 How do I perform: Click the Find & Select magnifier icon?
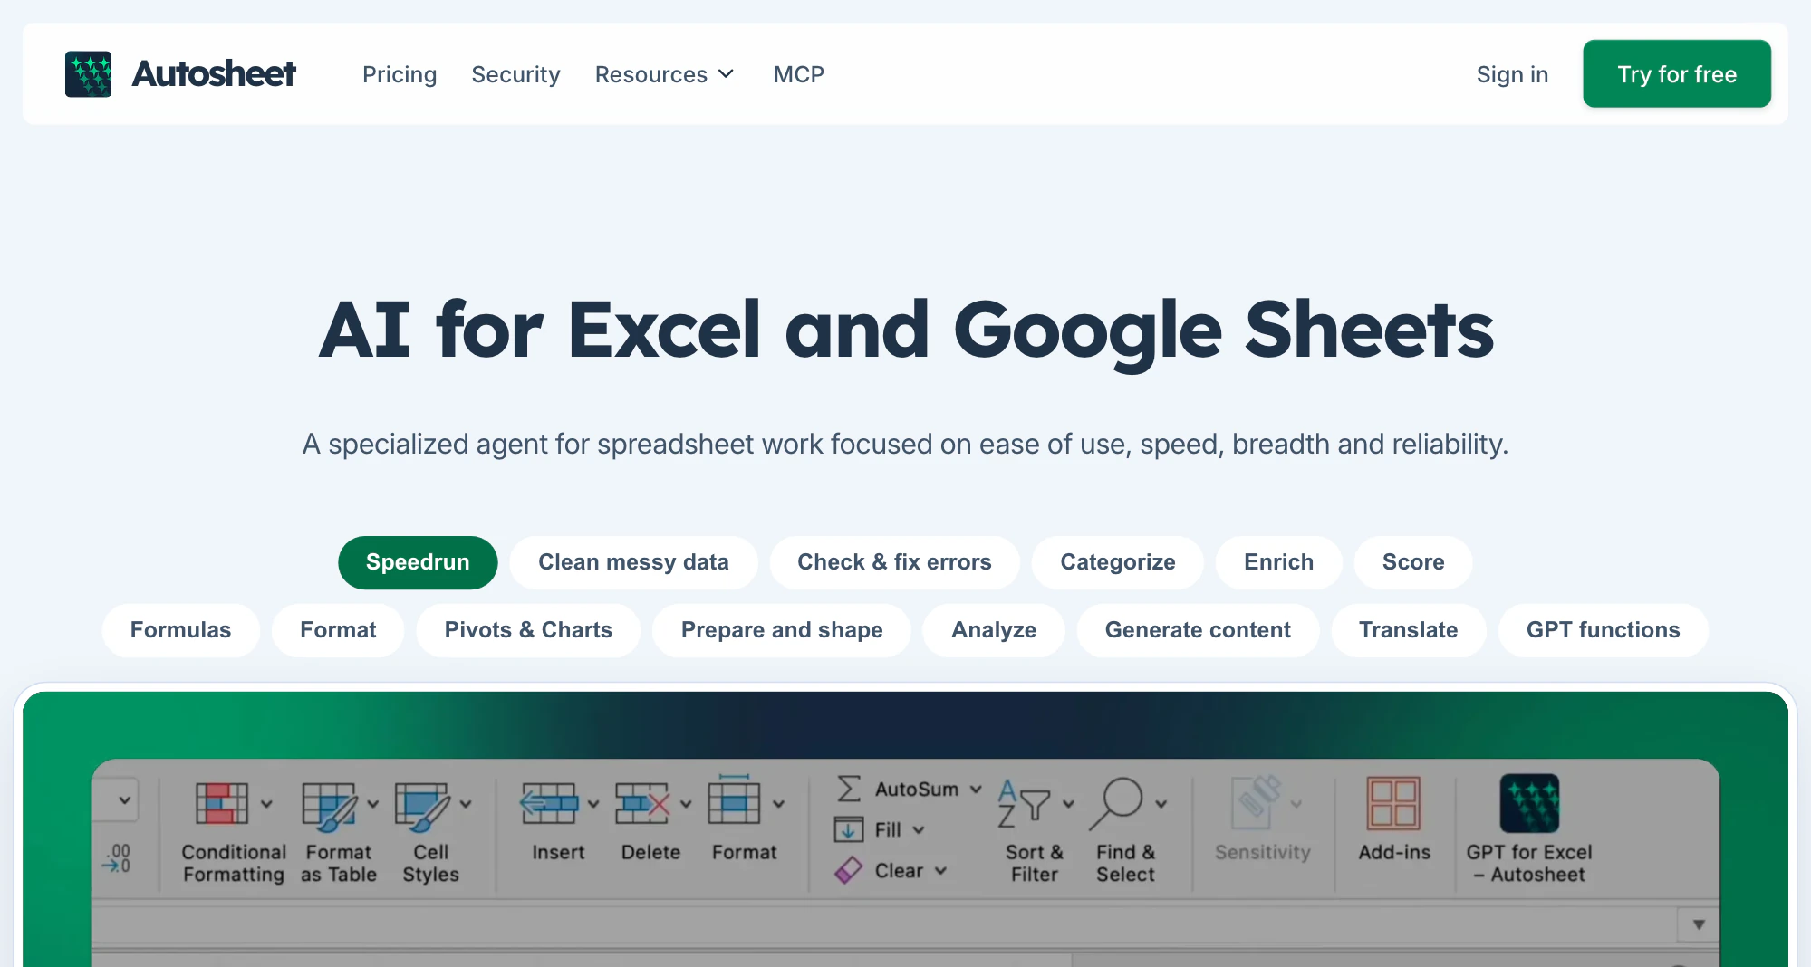pos(1116,804)
